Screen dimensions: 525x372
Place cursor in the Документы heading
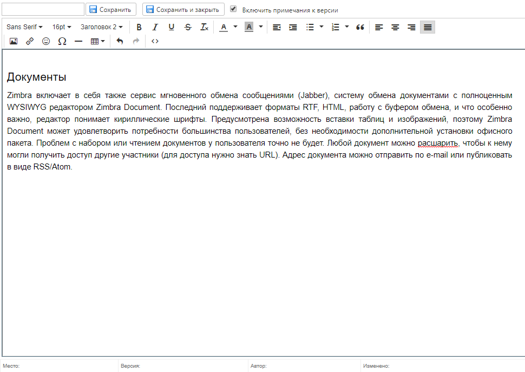click(x=36, y=77)
